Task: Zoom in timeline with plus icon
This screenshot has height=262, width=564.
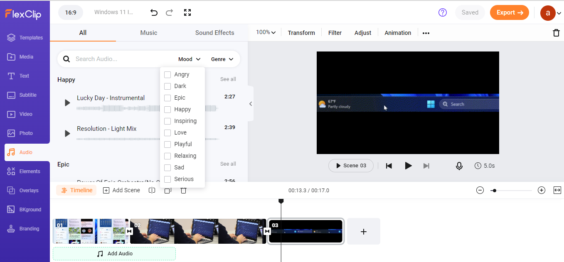Action: click(x=541, y=190)
